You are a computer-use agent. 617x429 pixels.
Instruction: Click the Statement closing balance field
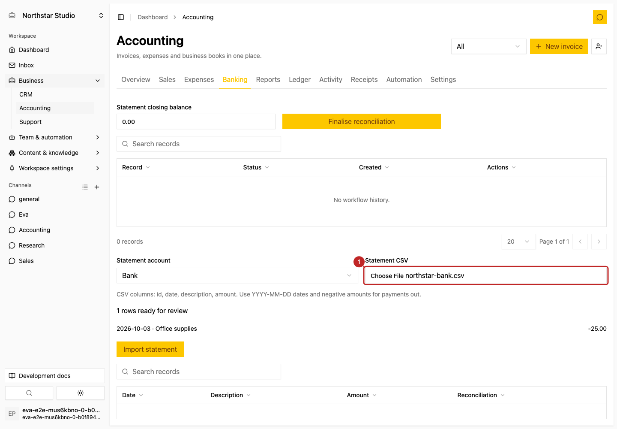point(196,121)
